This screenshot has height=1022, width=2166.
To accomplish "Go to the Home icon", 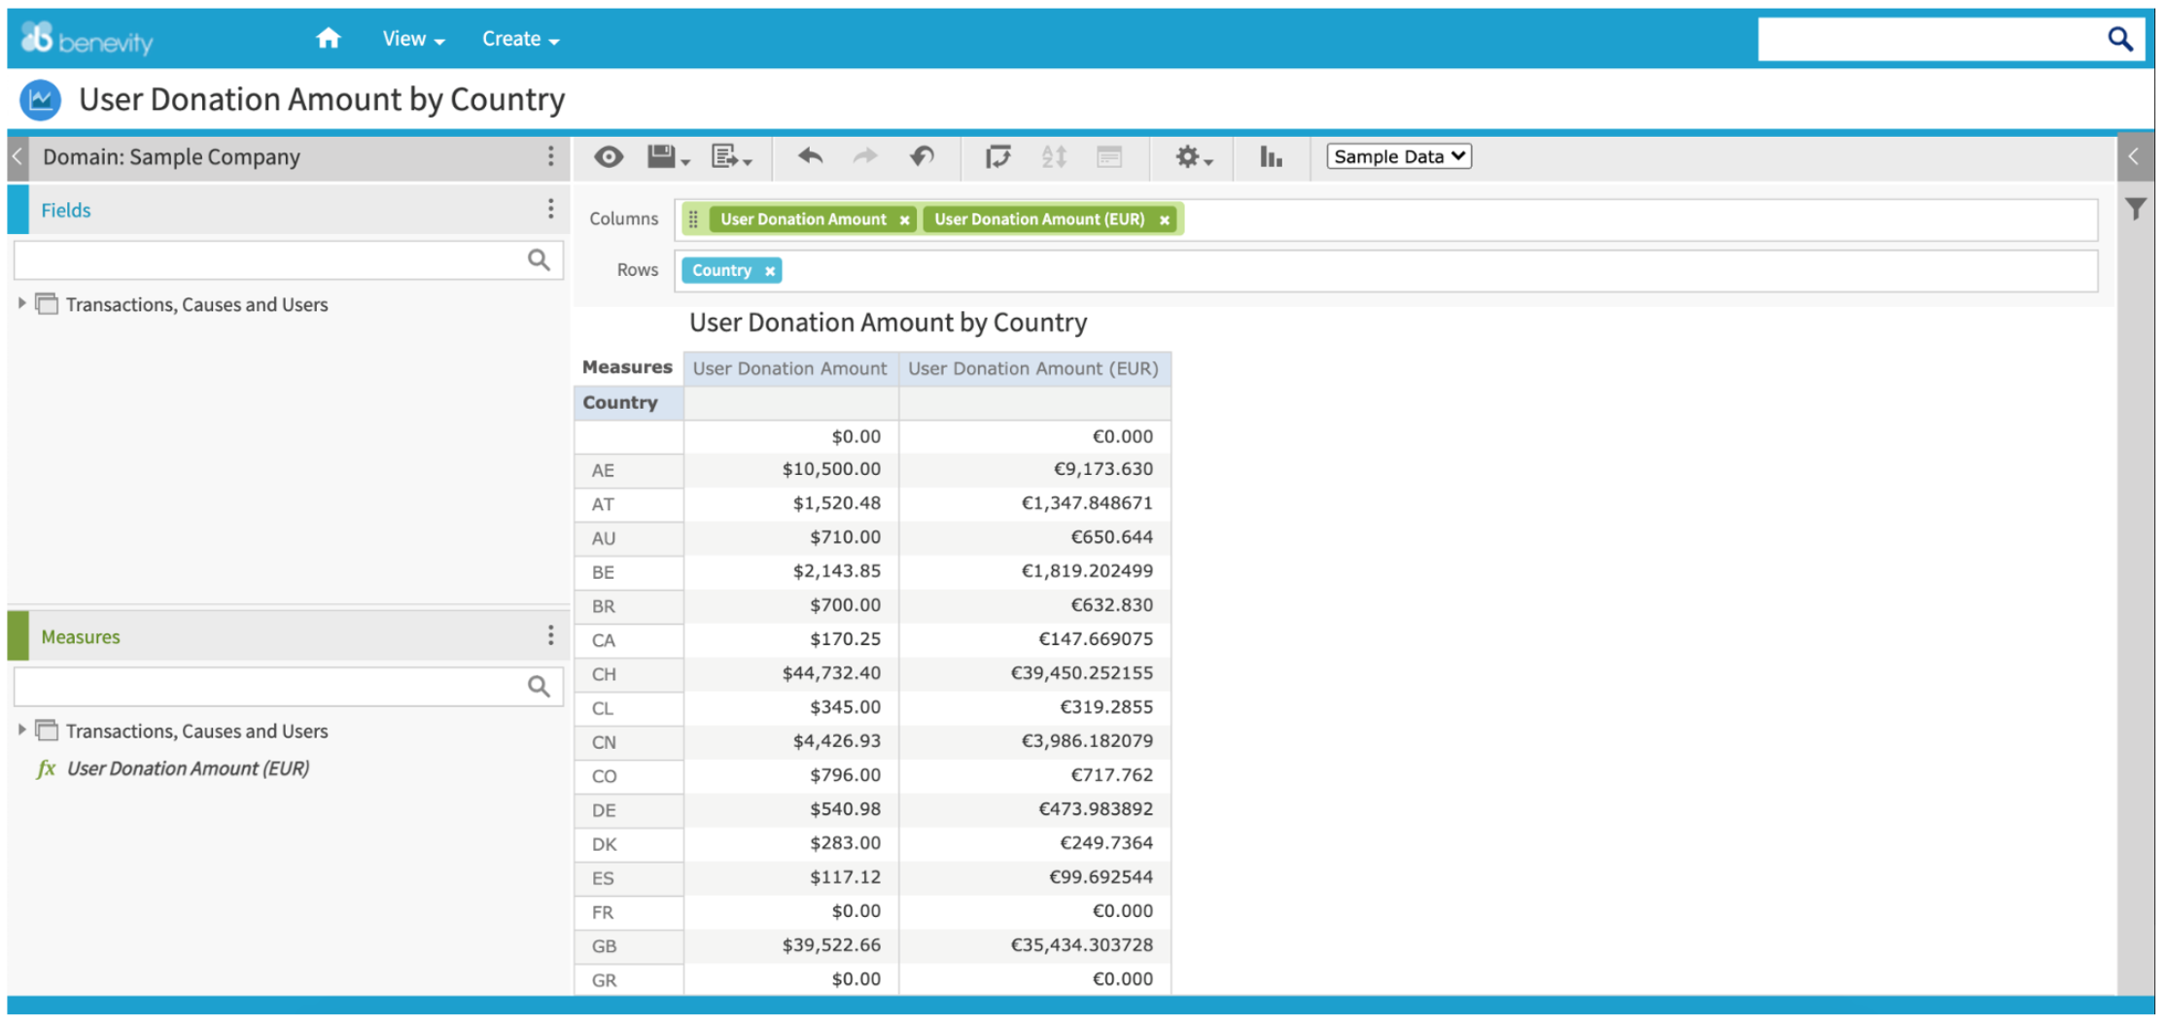I will click(329, 39).
